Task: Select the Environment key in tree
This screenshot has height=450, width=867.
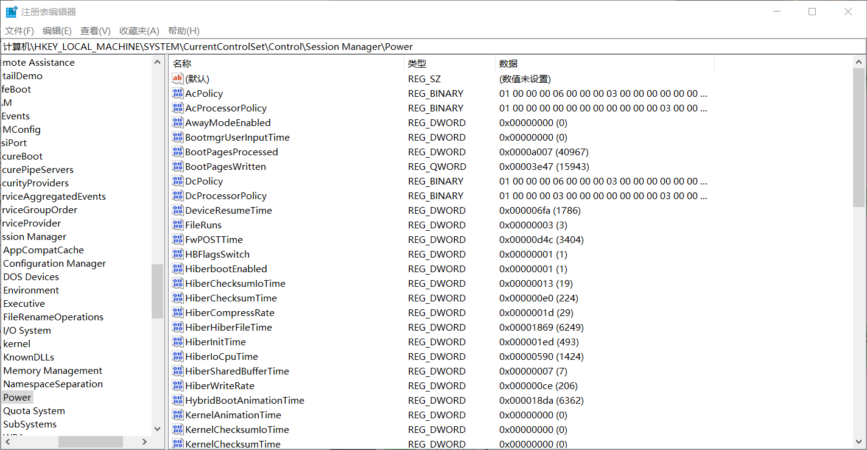Action: (x=31, y=290)
